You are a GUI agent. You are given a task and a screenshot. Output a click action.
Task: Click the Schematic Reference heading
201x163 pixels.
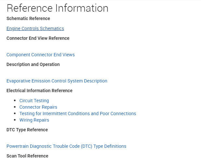coord(28,18)
